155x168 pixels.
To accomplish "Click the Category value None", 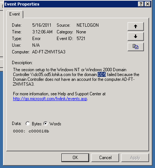I will [81, 32].
